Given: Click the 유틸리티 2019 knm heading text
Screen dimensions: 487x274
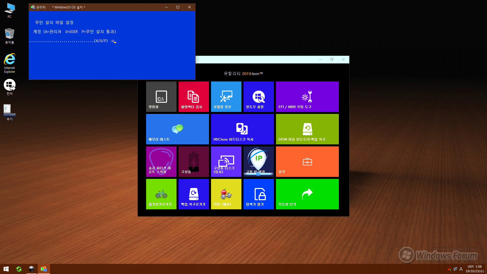Looking at the screenshot, I should click(243, 74).
